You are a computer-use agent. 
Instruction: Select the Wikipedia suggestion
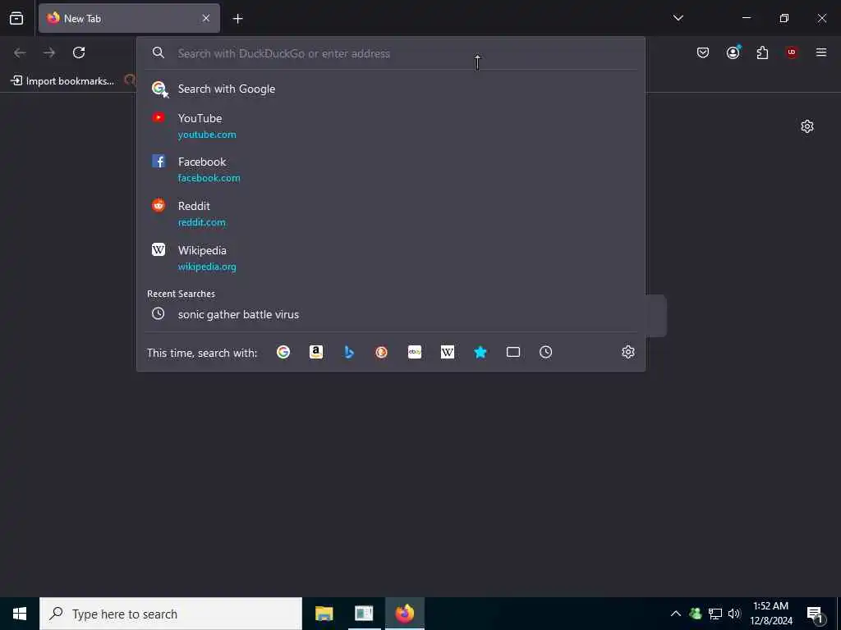(x=391, y=258)
